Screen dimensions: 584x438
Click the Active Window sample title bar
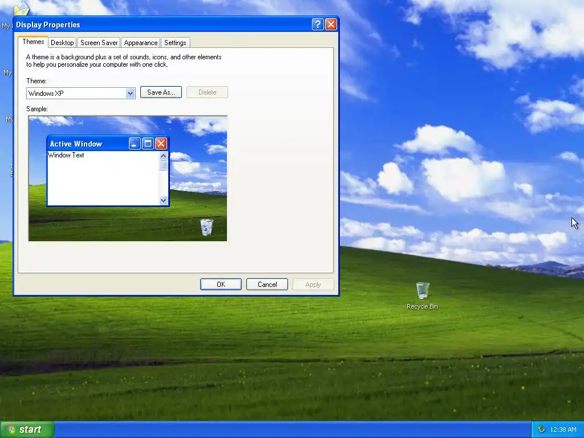[x=108, y=143]
